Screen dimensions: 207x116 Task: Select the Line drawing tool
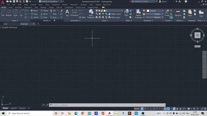[x=3, y=13]
